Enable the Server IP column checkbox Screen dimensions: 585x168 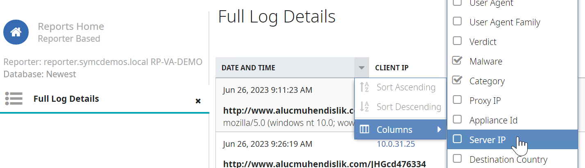457,139
